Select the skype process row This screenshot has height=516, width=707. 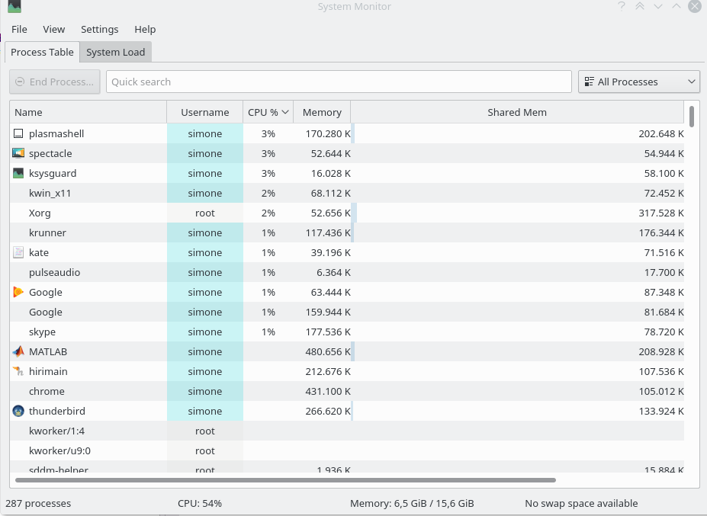coord(347,332)
